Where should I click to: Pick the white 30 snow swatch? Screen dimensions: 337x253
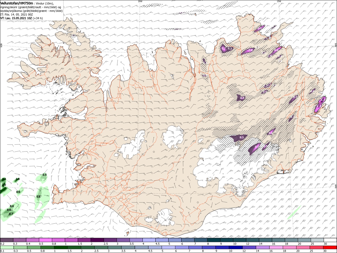pyautogui.click(x=330, y=240)
